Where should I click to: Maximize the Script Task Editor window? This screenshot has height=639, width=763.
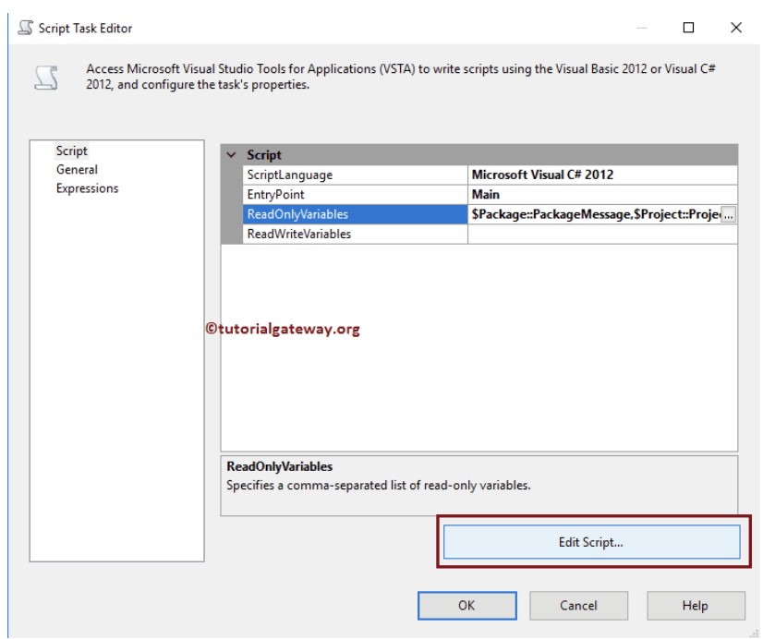[688, 28]
